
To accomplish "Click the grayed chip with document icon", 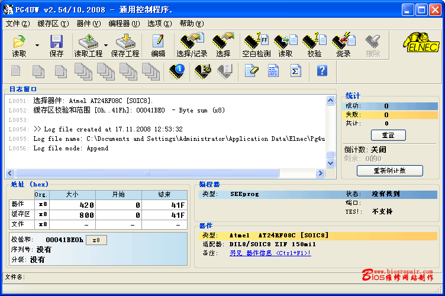I will click(x=225, y=71).
